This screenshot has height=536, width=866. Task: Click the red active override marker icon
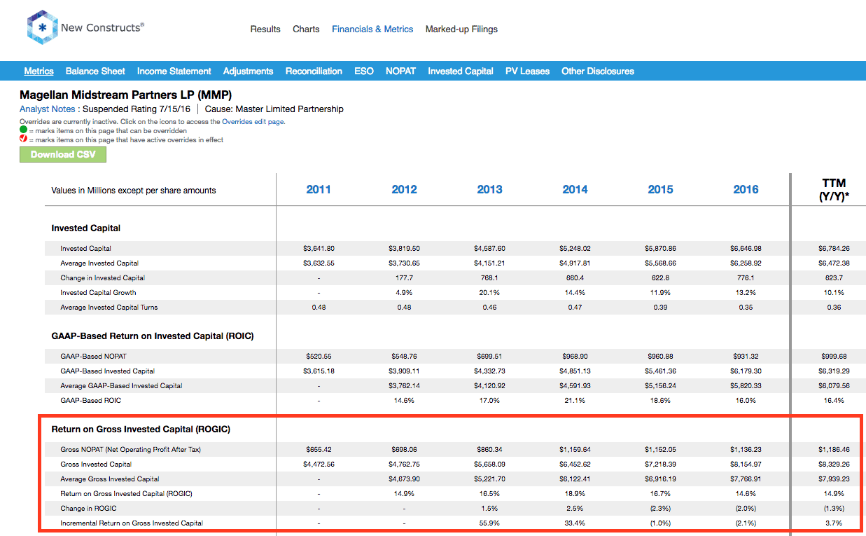23,139
